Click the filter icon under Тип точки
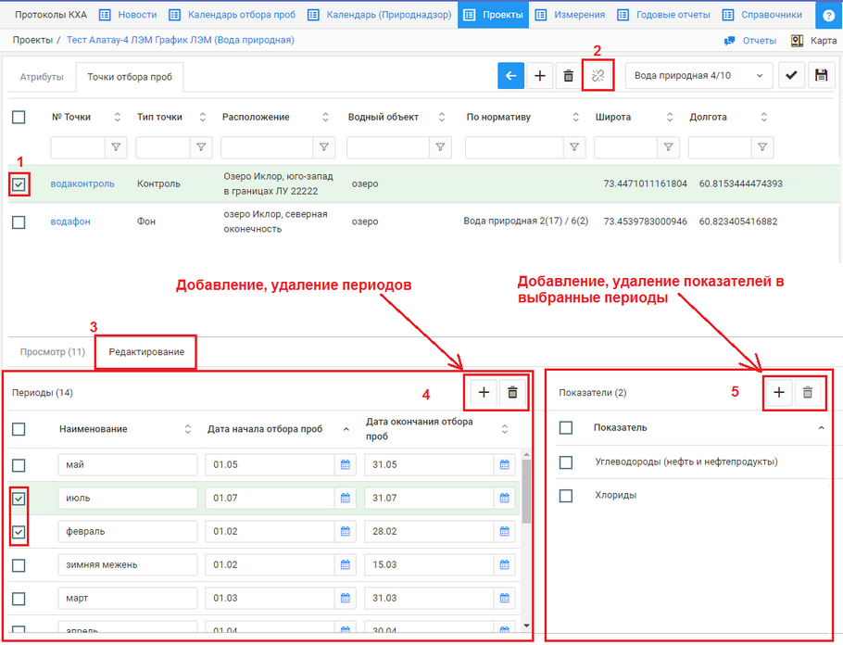Image resolution: width=843 pixels, height=645 pixels. click(x=201, y=147)
